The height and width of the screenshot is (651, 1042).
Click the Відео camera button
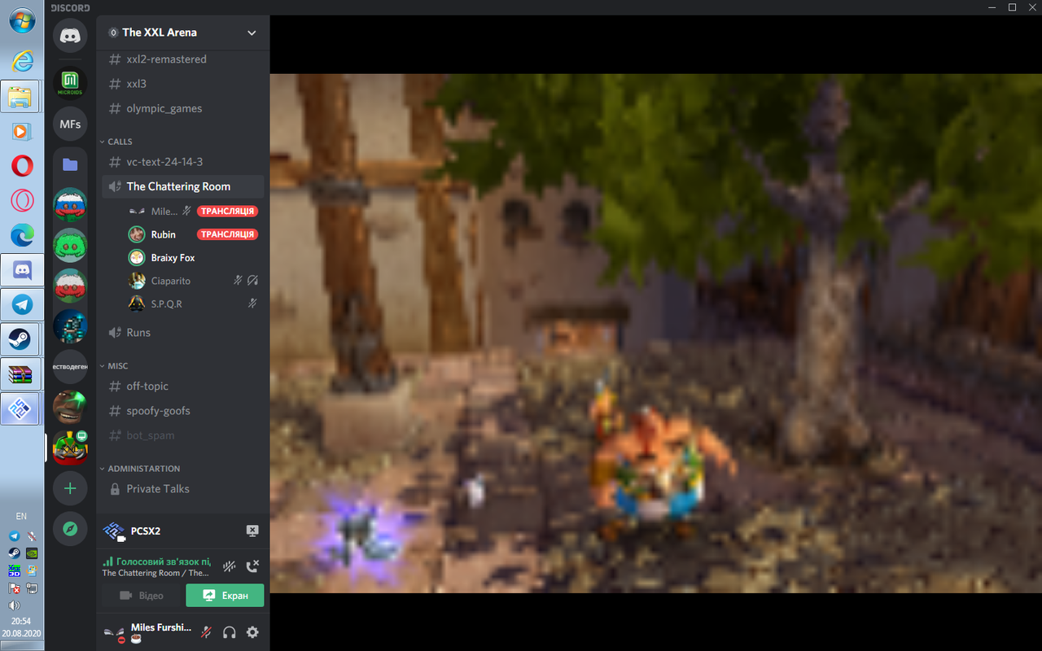tap(142, 596)
